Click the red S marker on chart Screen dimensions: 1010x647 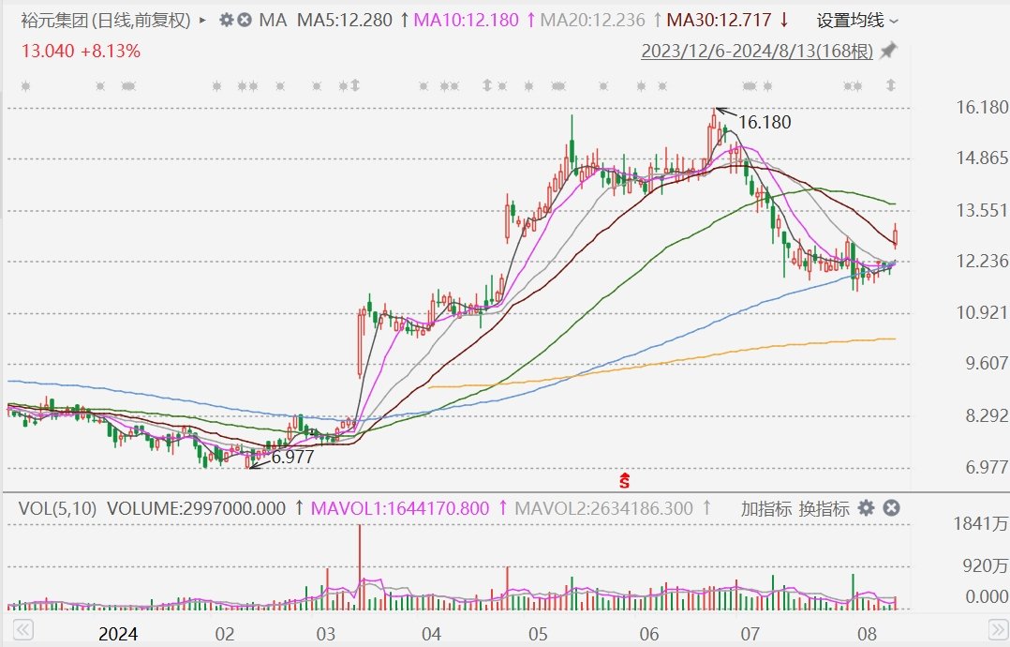tap(624, 481)
